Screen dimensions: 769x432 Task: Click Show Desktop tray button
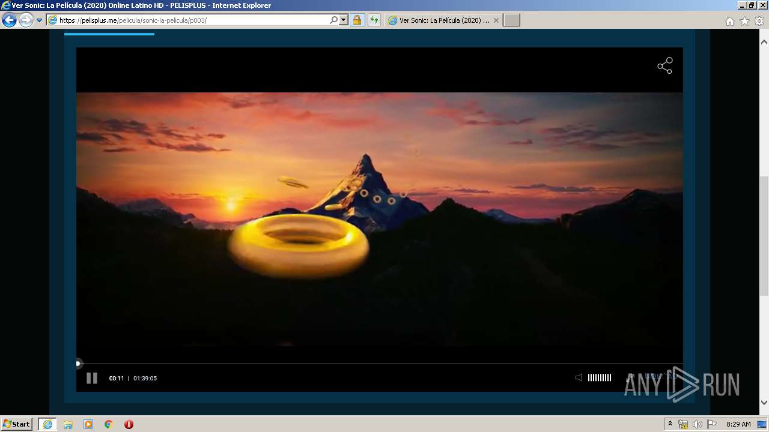click(x=762, y=424)
